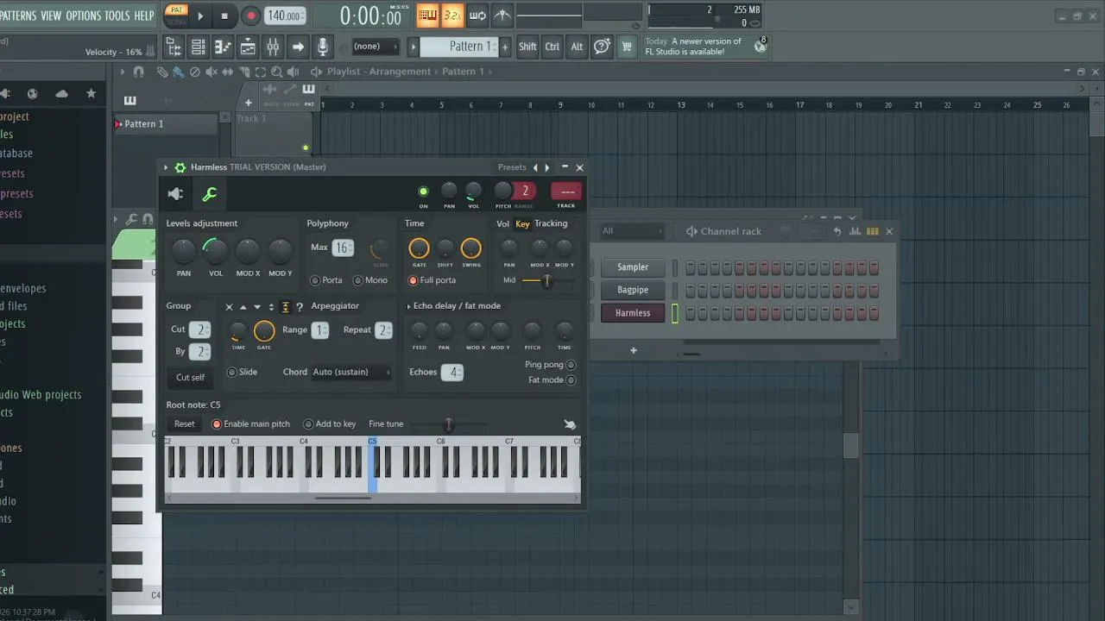Select the playlist select-area tool
Screen dimensions: 1105x621
point(261,72)
